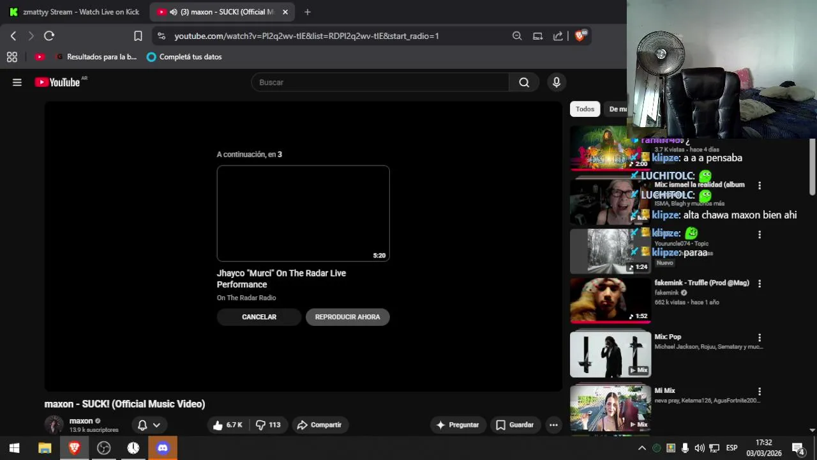
Task: Open site settings icon in address bar
Action: (x=161, y=36)
